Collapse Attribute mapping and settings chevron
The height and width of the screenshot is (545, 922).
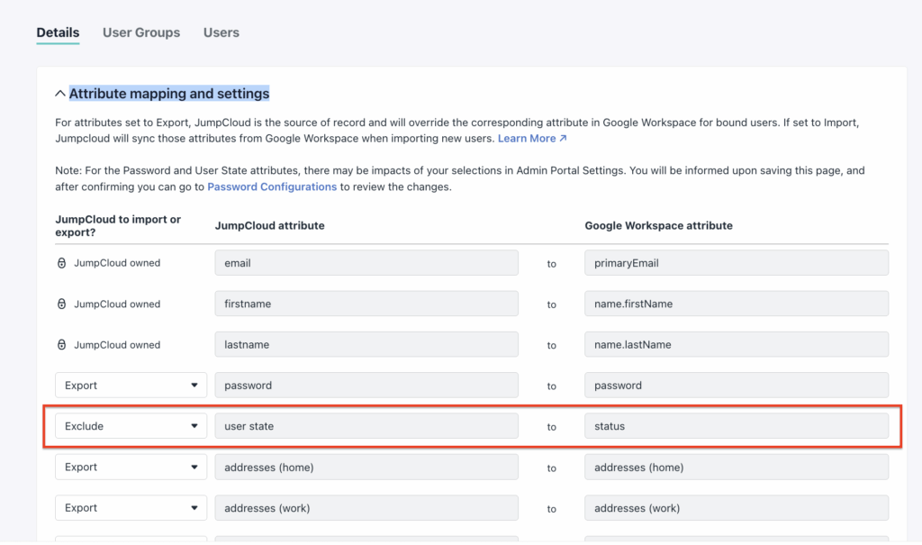pyautogui.click(x=60, y=94)
